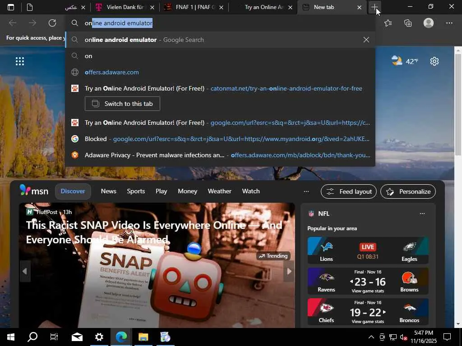Open File Explorer on taskbar
This screenshot has height=346, width=462.
click(143, 337)
